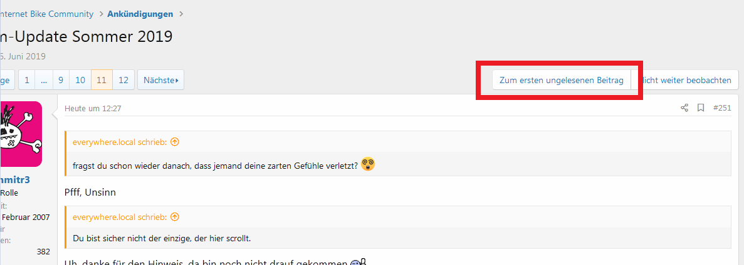Go to page 10

[80, 80]
